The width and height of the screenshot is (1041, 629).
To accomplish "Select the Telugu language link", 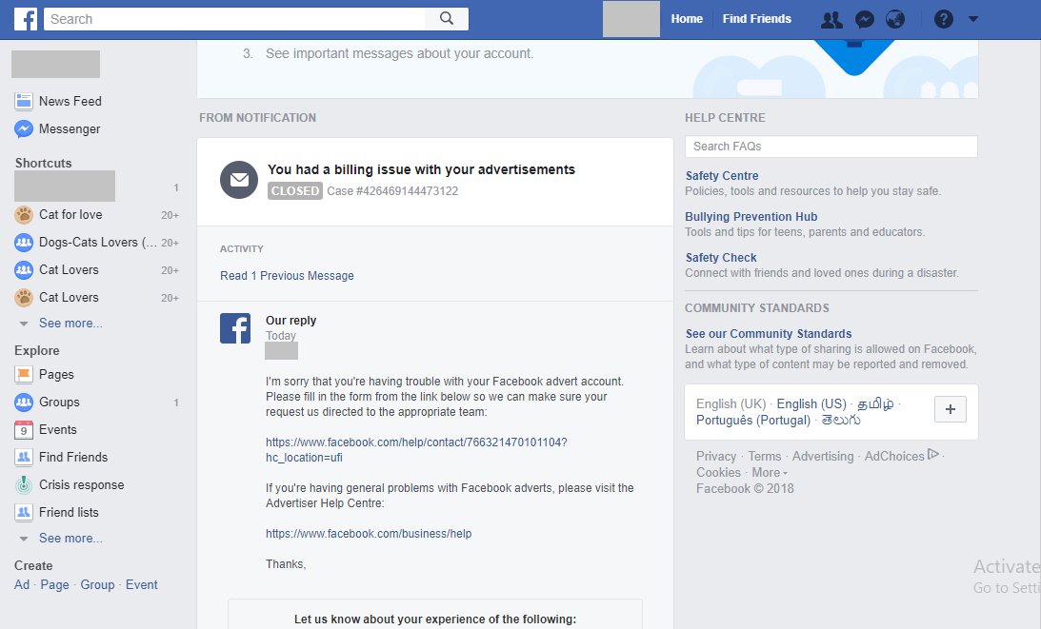I will [x=840, y=420].
